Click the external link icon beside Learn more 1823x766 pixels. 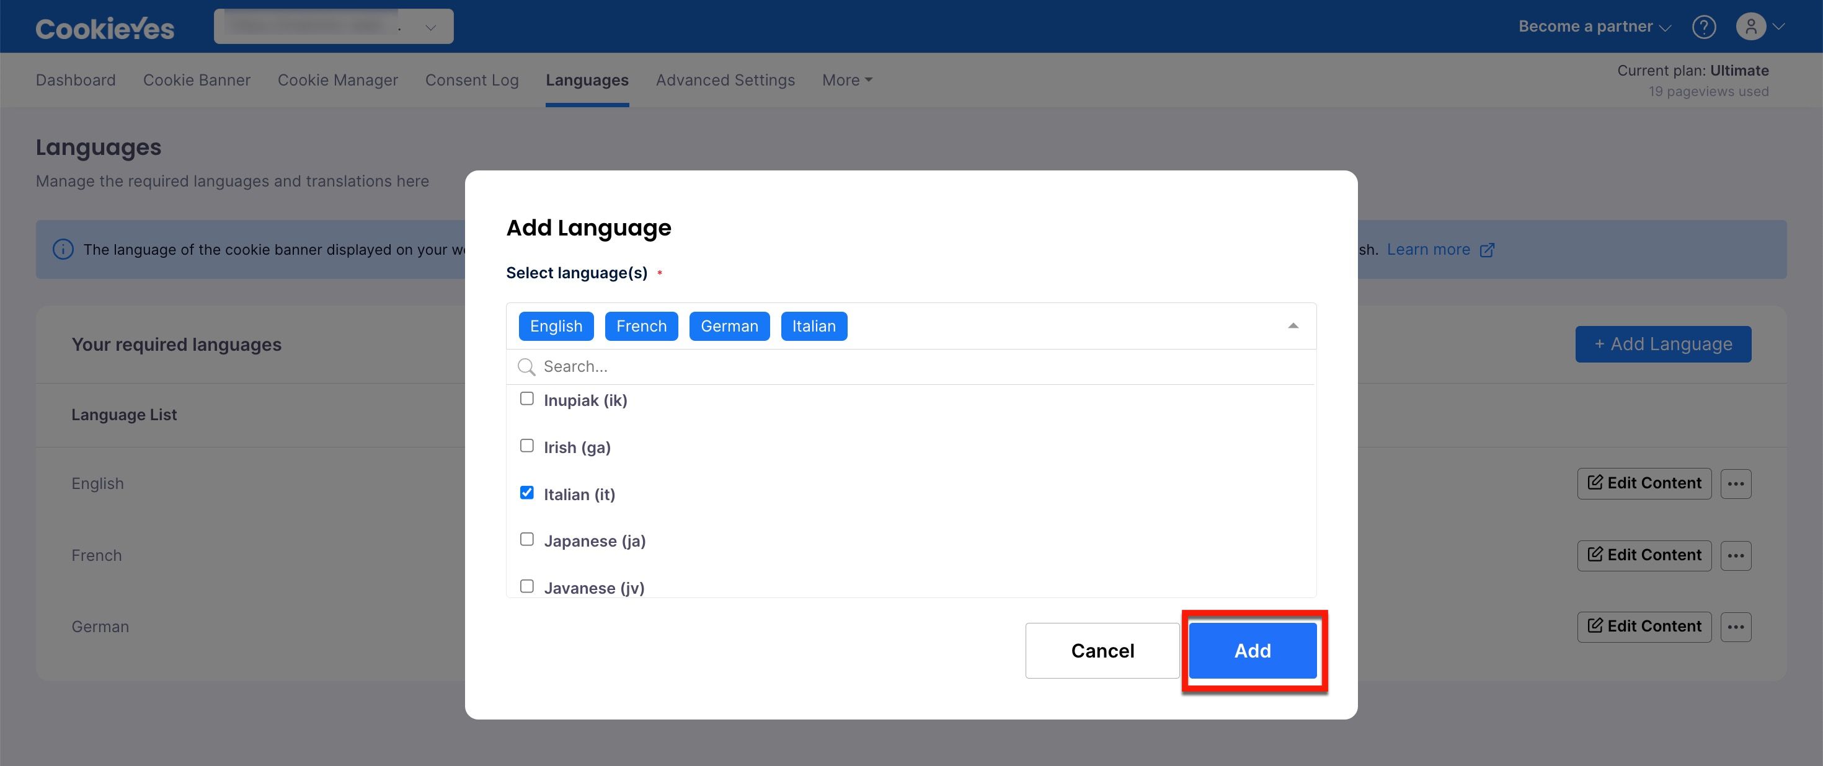pyautogui.click(x=1487, y=250)
